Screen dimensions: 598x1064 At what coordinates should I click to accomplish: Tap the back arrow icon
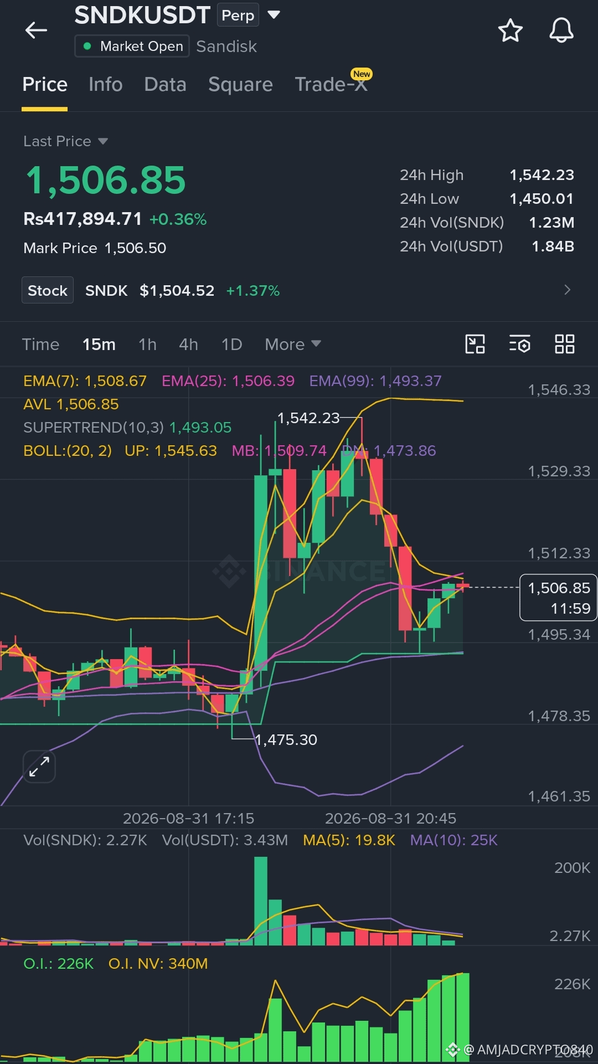36,30
